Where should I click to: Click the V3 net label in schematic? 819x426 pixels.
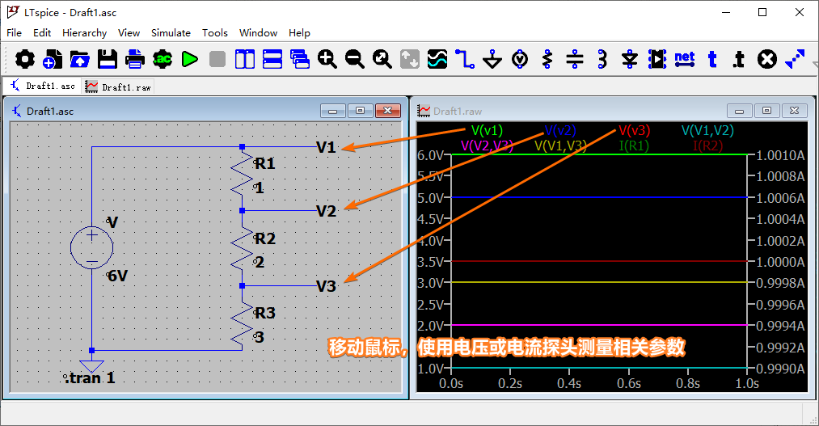[326, 286]
